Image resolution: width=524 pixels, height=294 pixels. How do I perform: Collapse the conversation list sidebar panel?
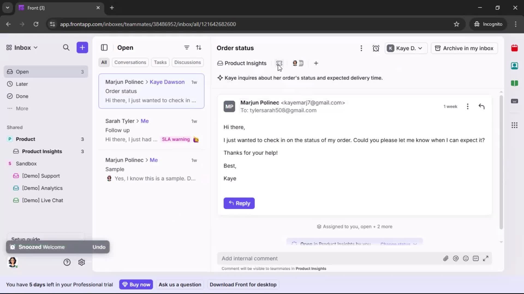pyautogui.click(x=104, y=48)
